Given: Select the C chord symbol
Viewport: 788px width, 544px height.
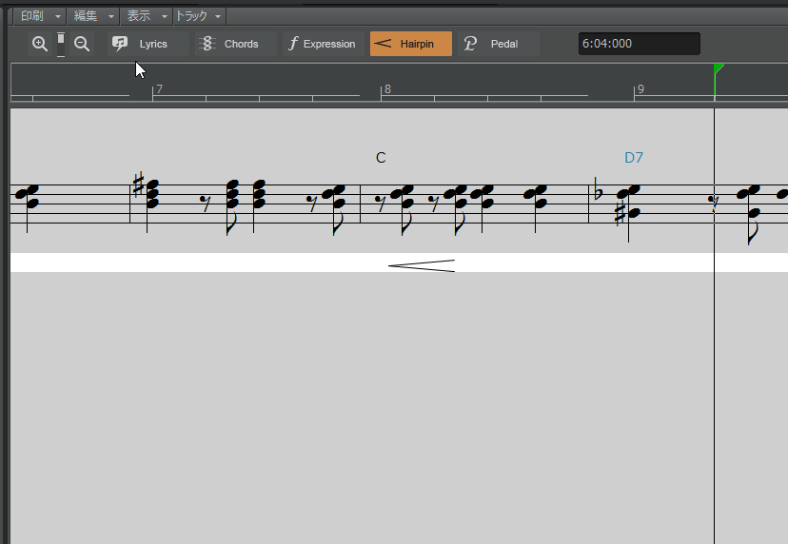Looking at the screenshot, I should point(381,158).
